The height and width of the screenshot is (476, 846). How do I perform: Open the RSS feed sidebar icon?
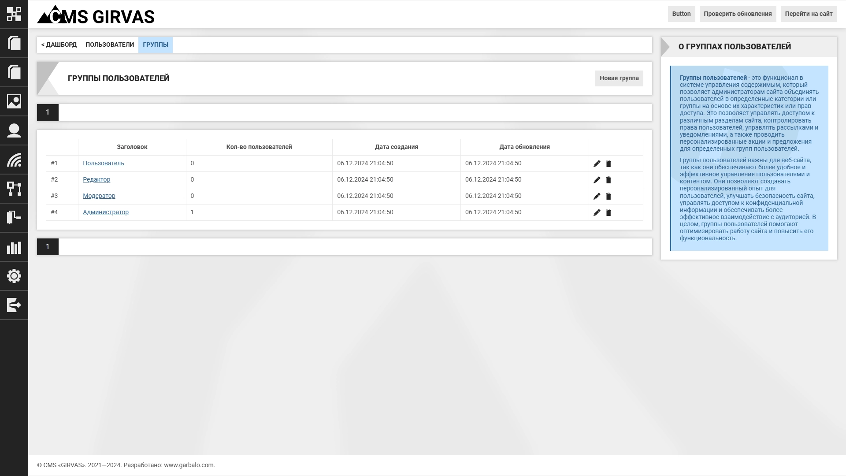[x=14, y=160]
